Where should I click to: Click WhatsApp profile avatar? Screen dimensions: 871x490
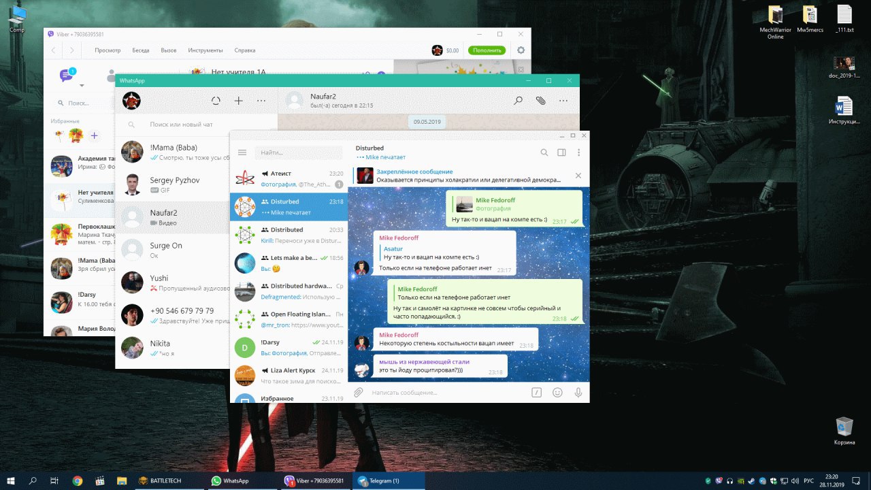pyautogui.click(x=131, y=101)
